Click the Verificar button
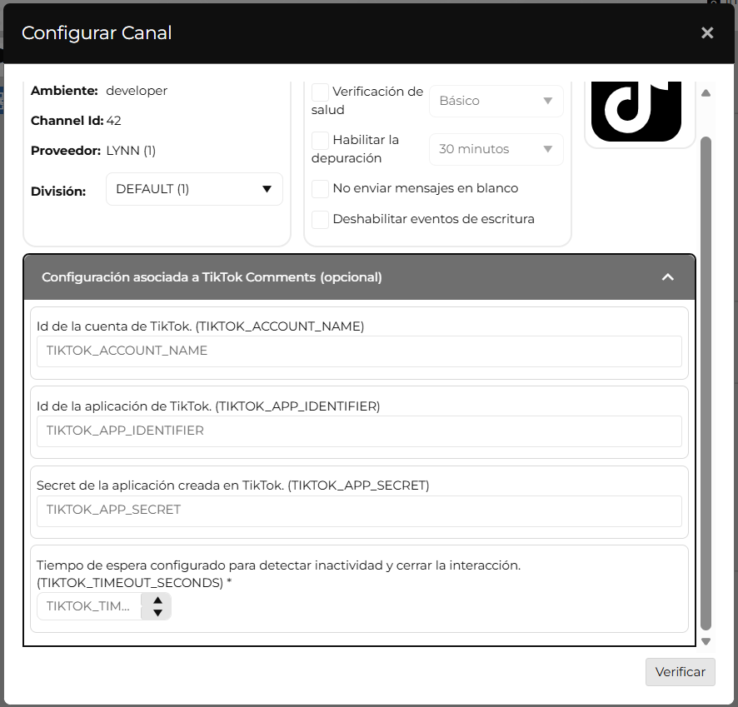738x707 pixels. (x=680, y=672)
